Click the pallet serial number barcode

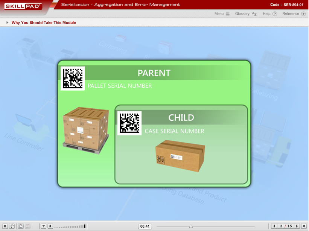(73, 78)
